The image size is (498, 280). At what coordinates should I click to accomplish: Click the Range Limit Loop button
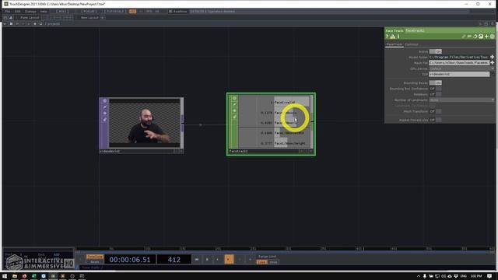tap(261, 262)
